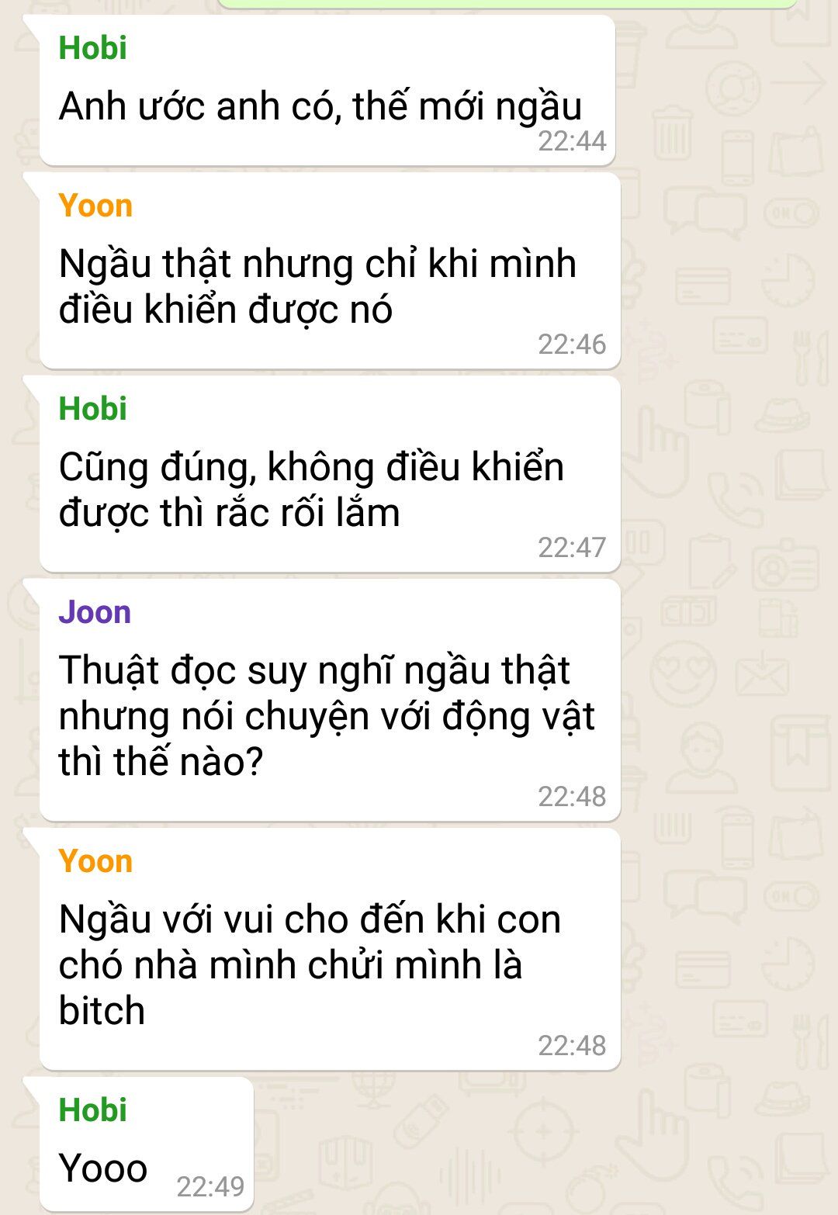
Task: Click 22:48 timestamp under Yoon's dog message
Action: [x=572, y=1045]
